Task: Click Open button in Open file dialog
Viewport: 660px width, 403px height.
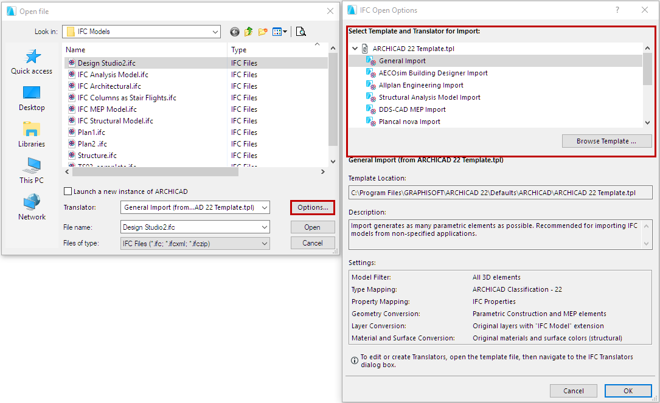Action: point(313,227)
